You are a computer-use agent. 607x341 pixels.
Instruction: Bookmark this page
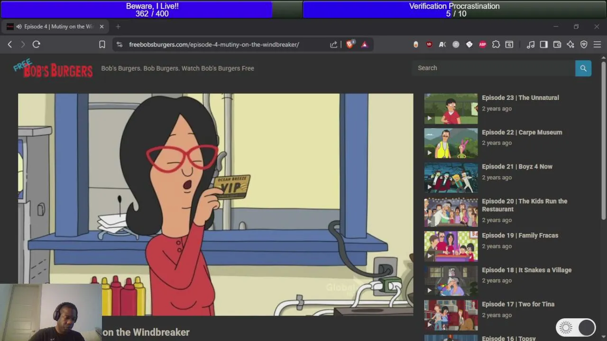pos(102,45)
